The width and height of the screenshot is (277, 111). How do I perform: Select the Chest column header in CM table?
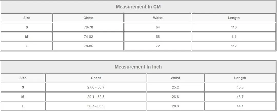tap(88, 18)
